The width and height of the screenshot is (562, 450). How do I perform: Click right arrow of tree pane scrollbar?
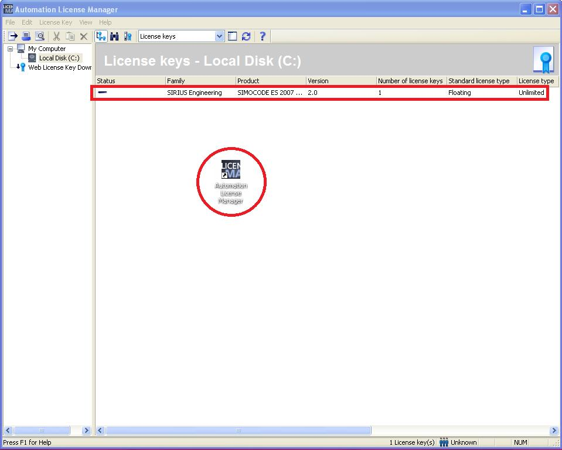point(86,430)
